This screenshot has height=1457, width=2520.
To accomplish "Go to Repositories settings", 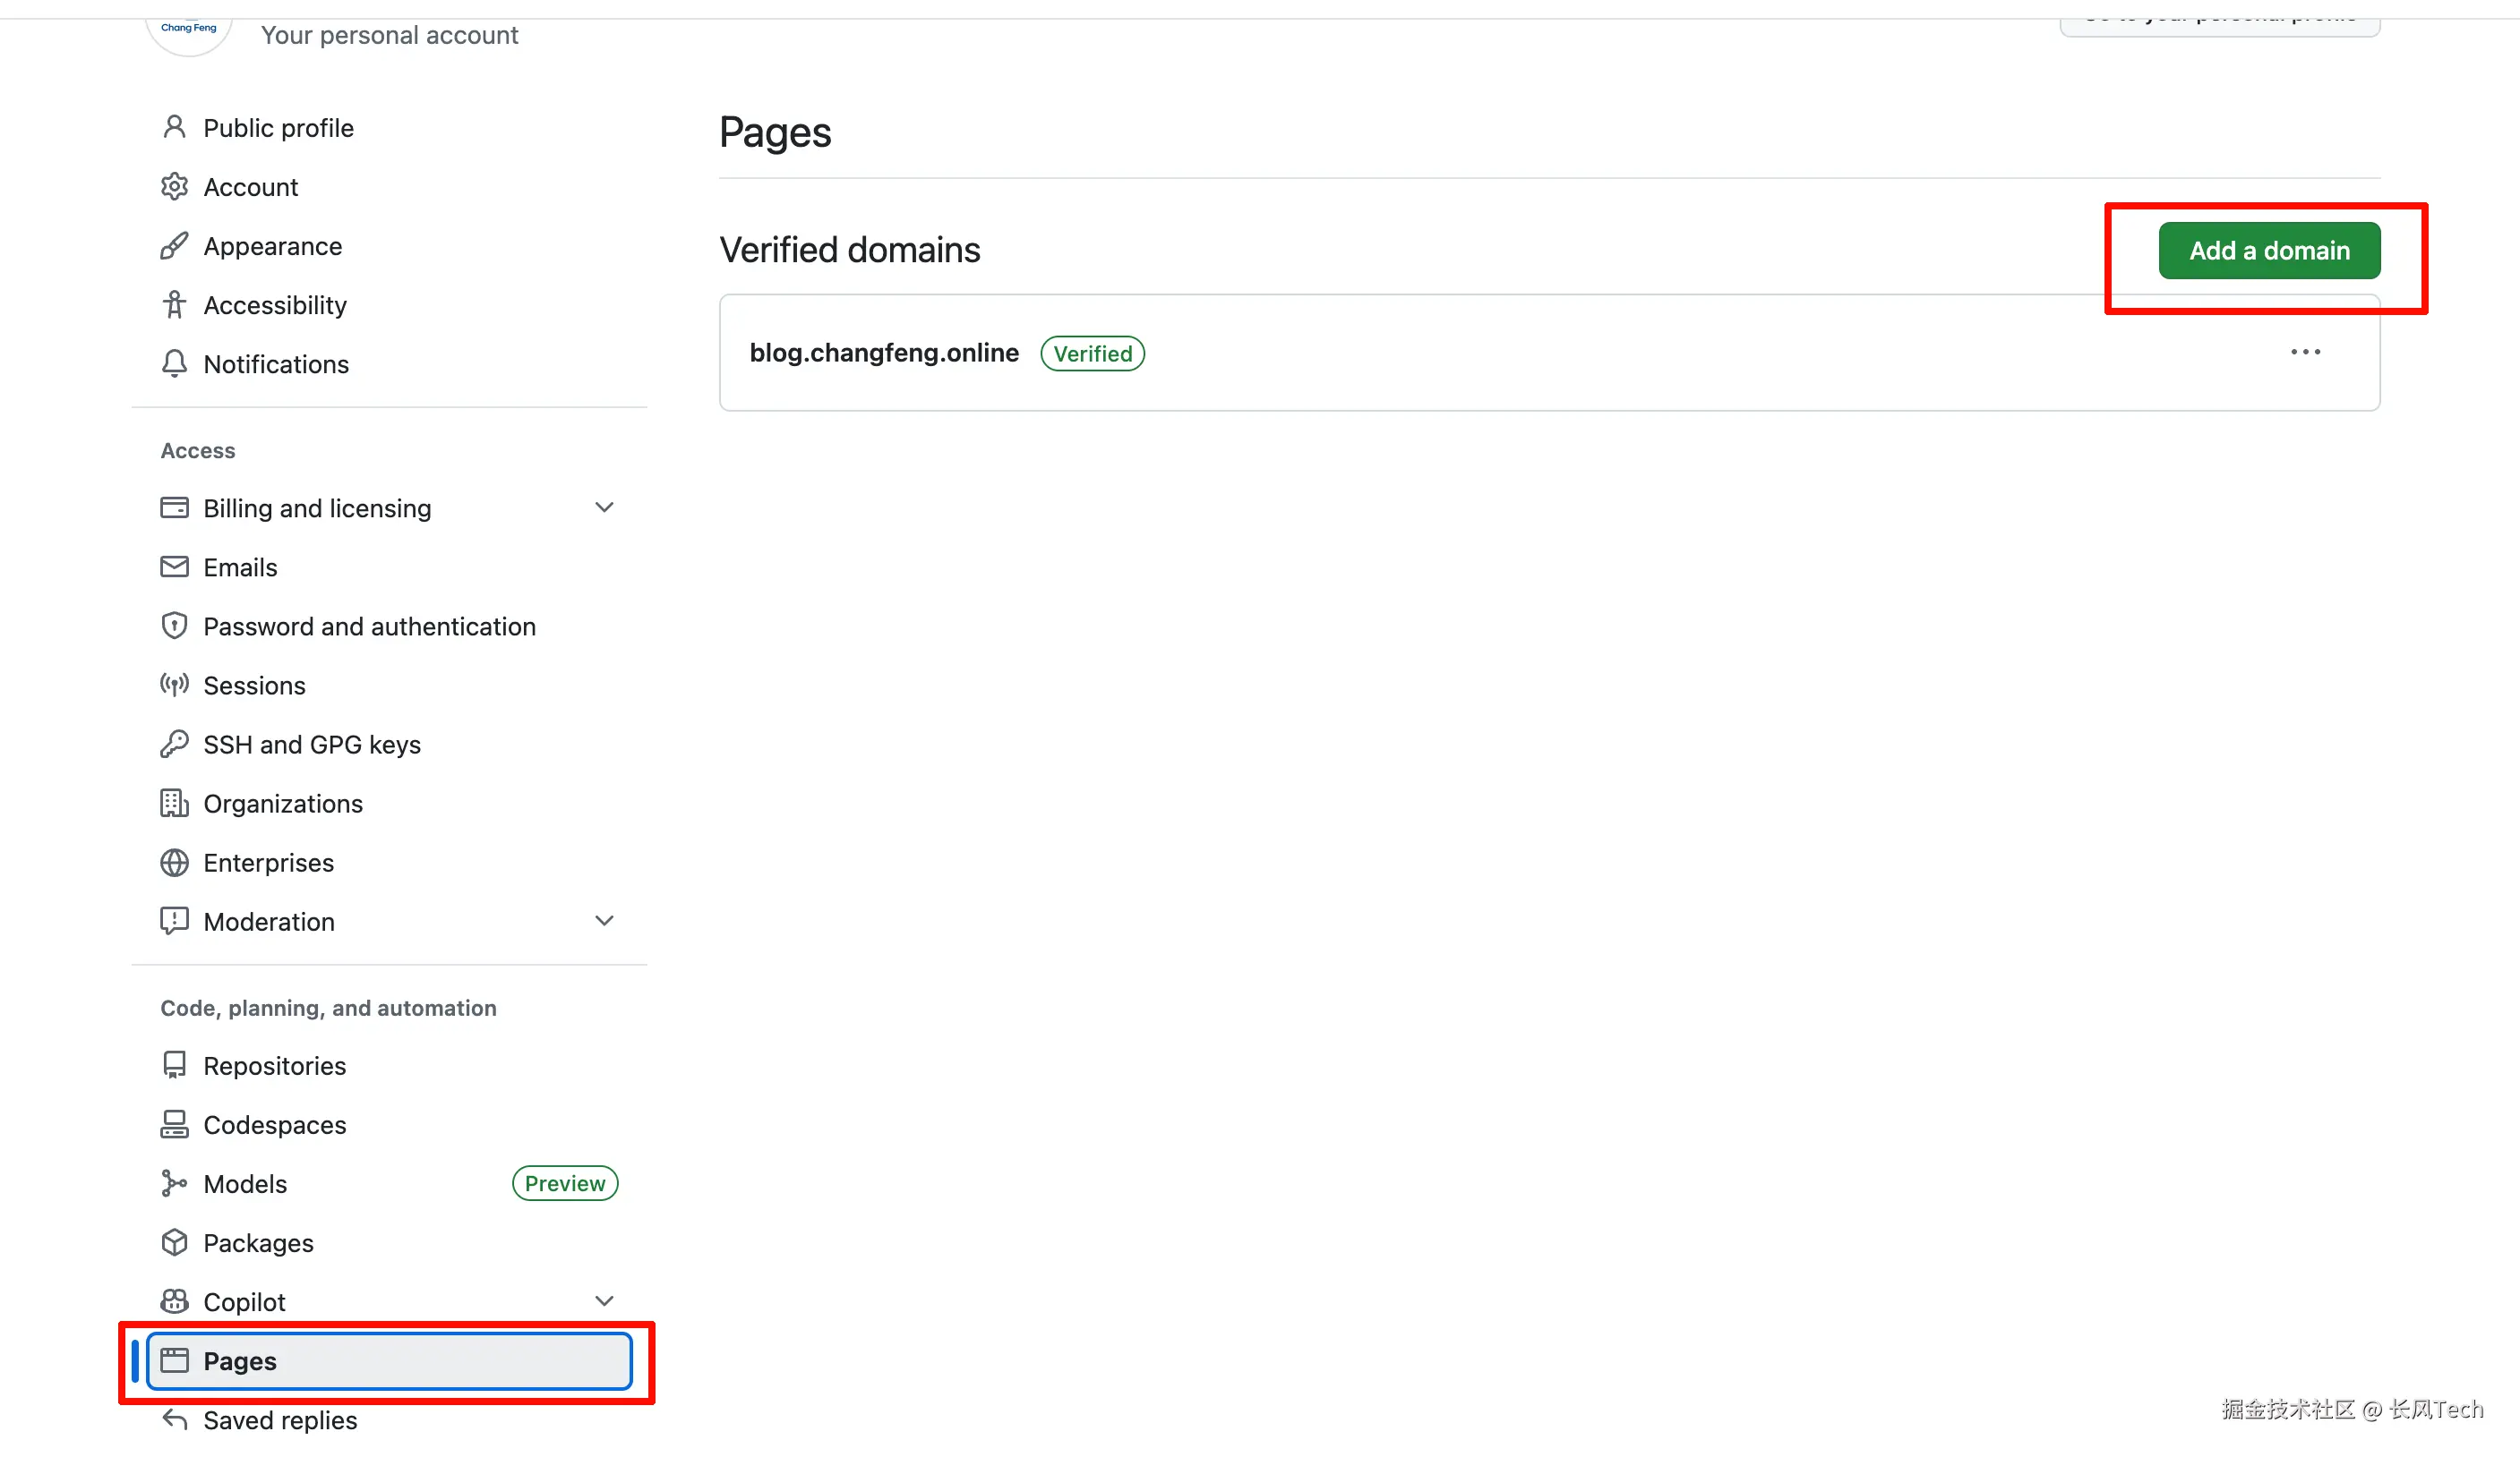I will click(274, 1065).
